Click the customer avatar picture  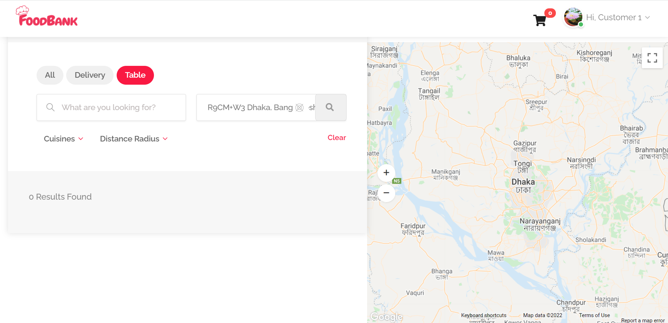(x=573, y=17)
